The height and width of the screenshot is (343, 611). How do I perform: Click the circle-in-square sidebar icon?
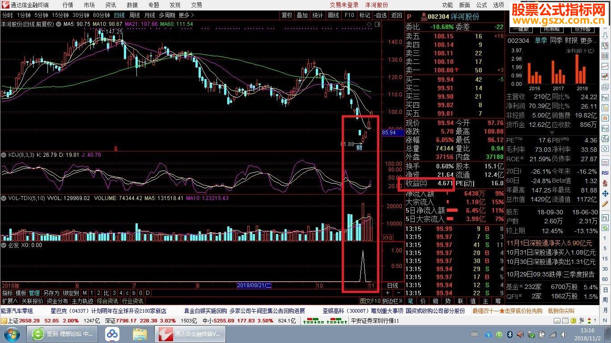(605, 149)
